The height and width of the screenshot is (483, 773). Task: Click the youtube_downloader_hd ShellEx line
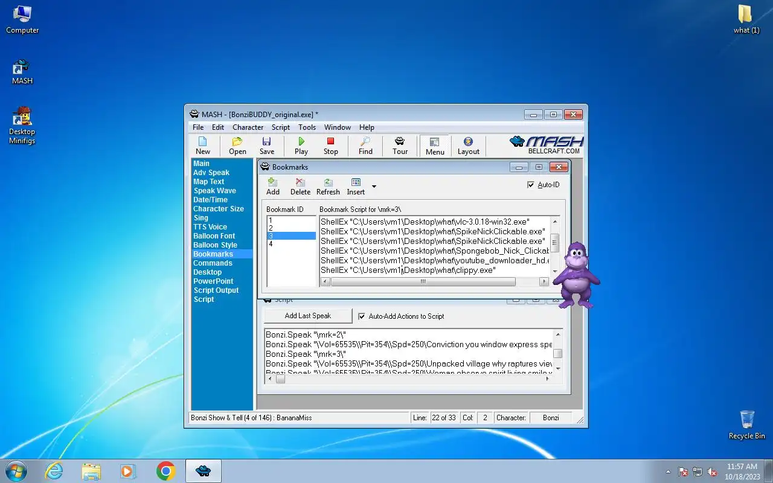435,260
